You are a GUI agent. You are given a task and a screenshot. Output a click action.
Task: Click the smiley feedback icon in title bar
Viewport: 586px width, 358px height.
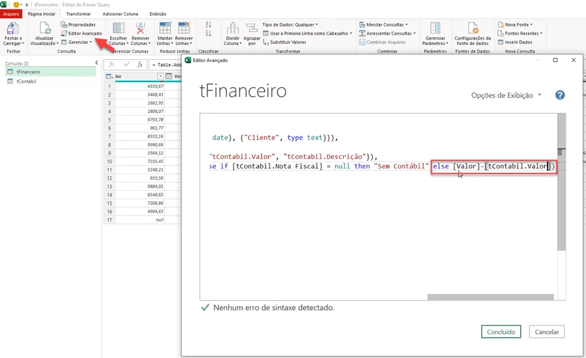point(16,5)
